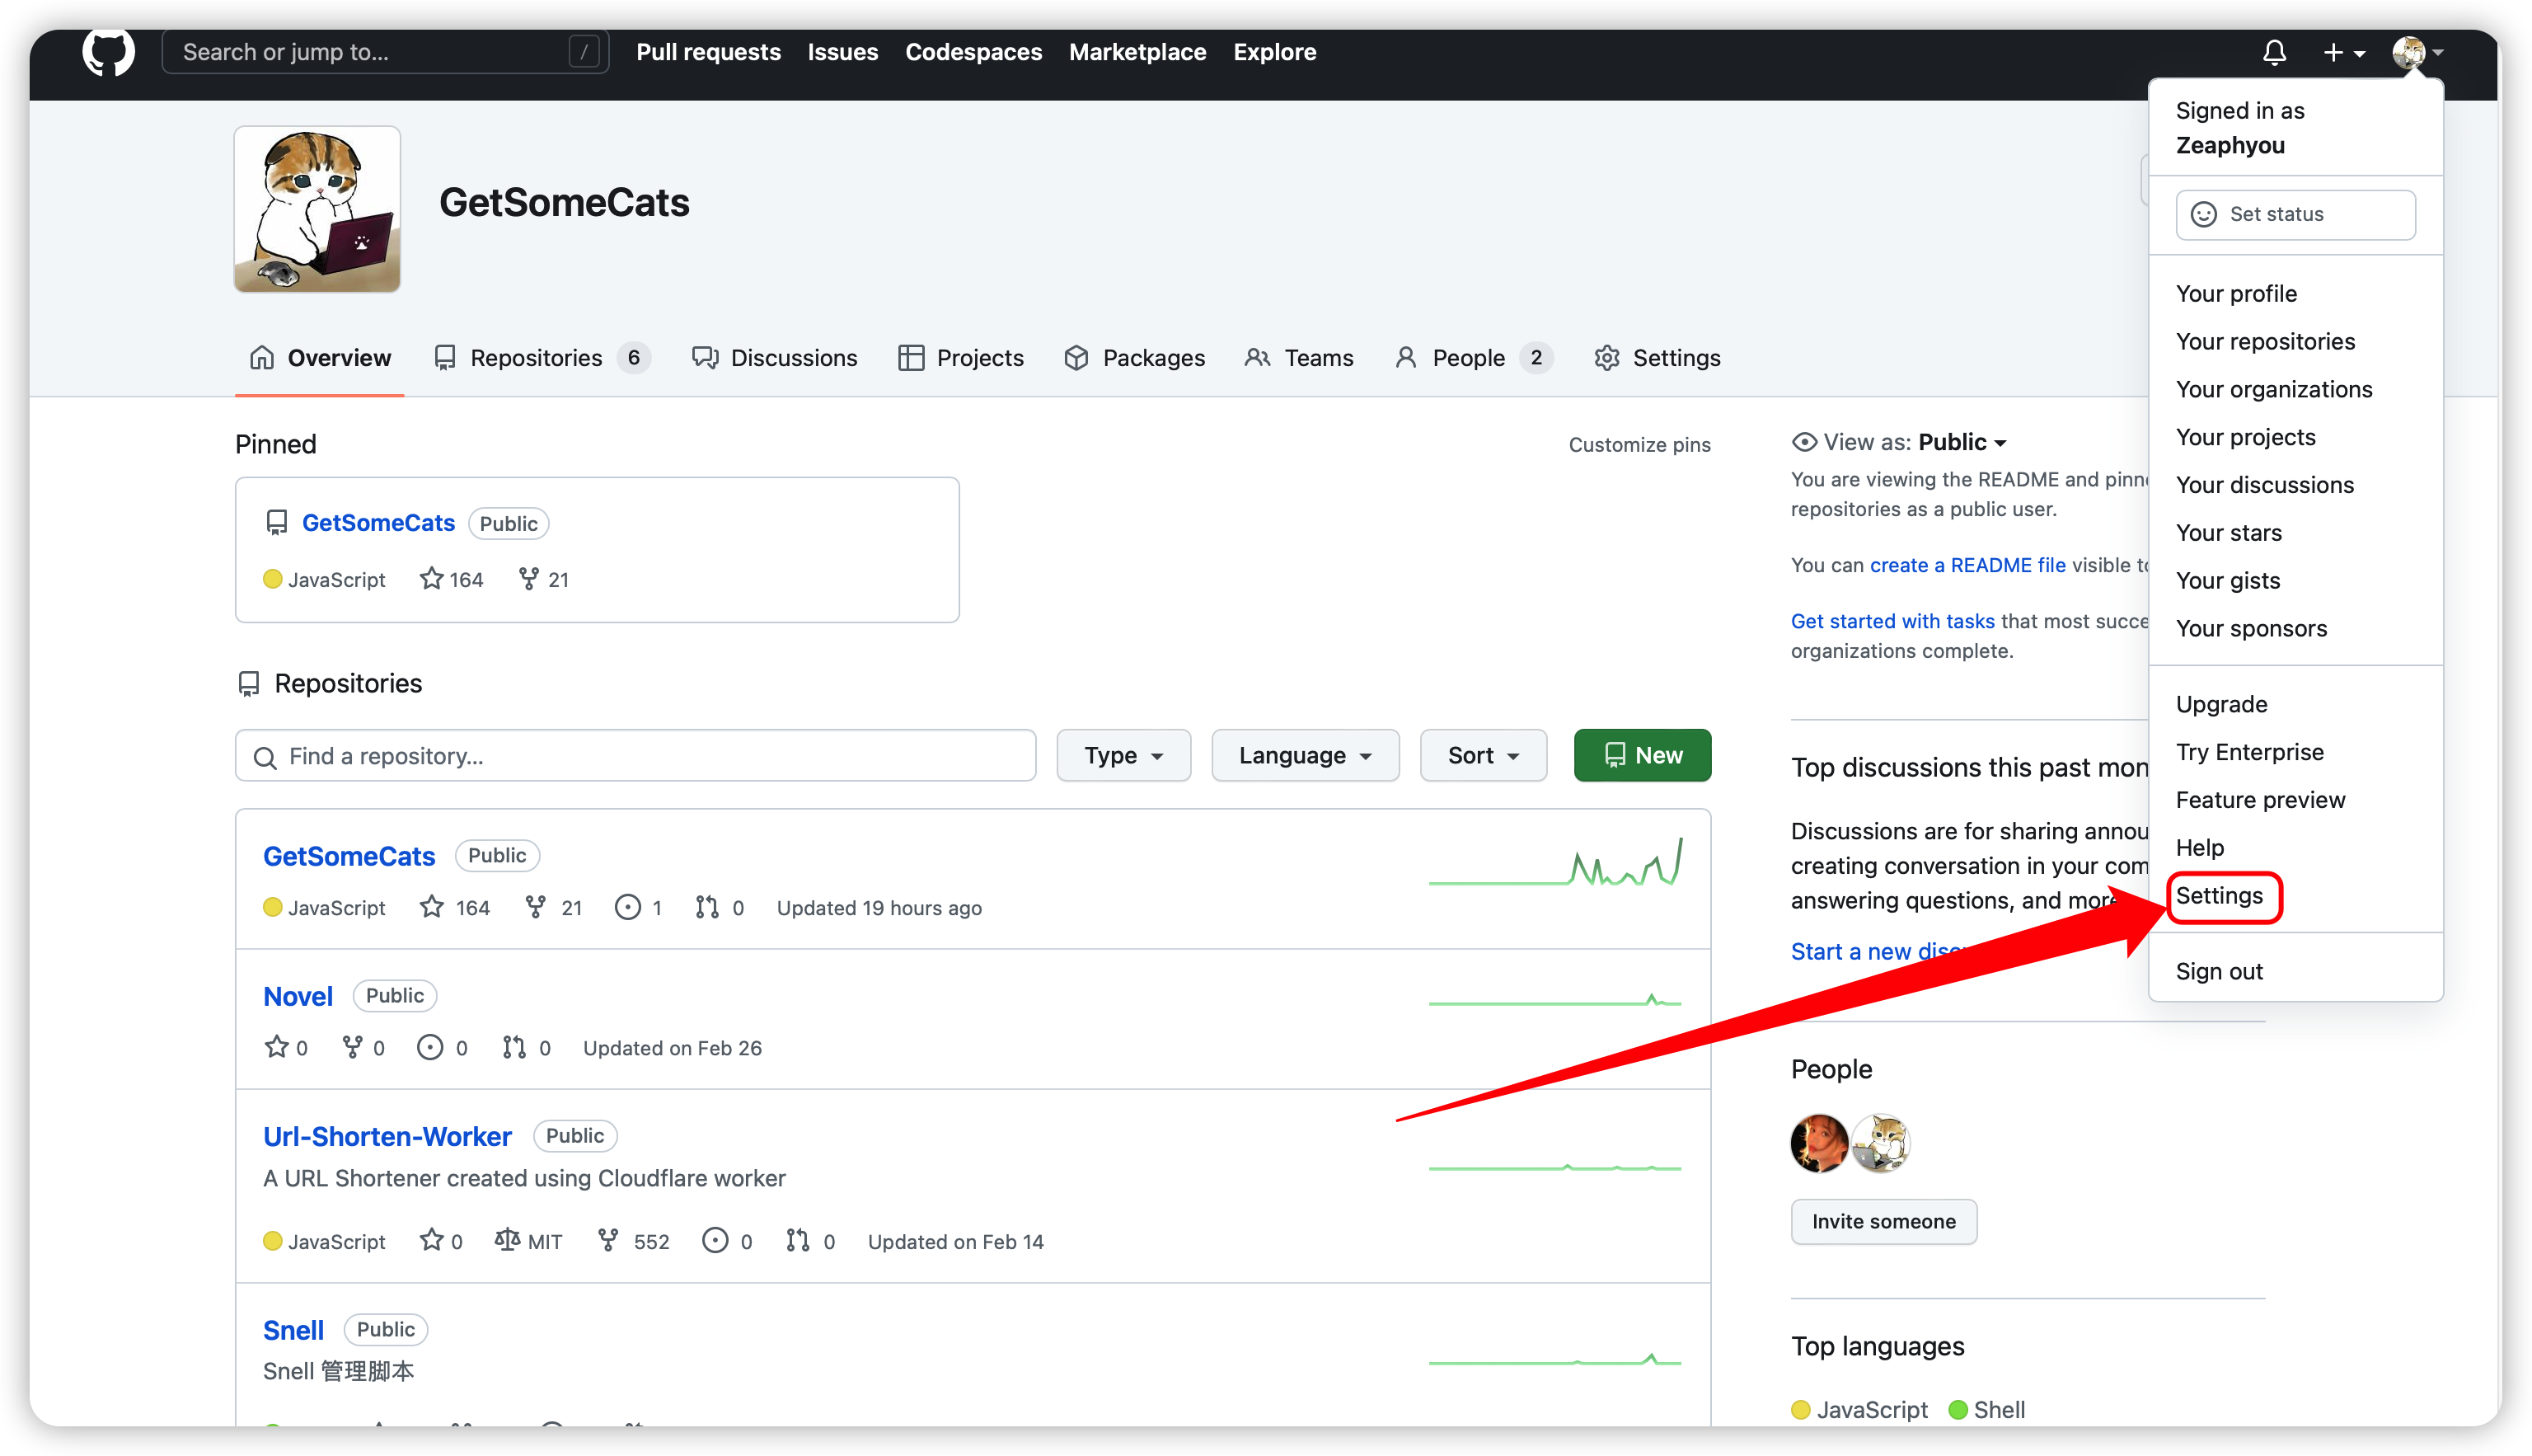Image resolution: width=2532 pixels, height=1456 pixels.
Task: Open the View as Public dropdown
Action: [1961, 442]
